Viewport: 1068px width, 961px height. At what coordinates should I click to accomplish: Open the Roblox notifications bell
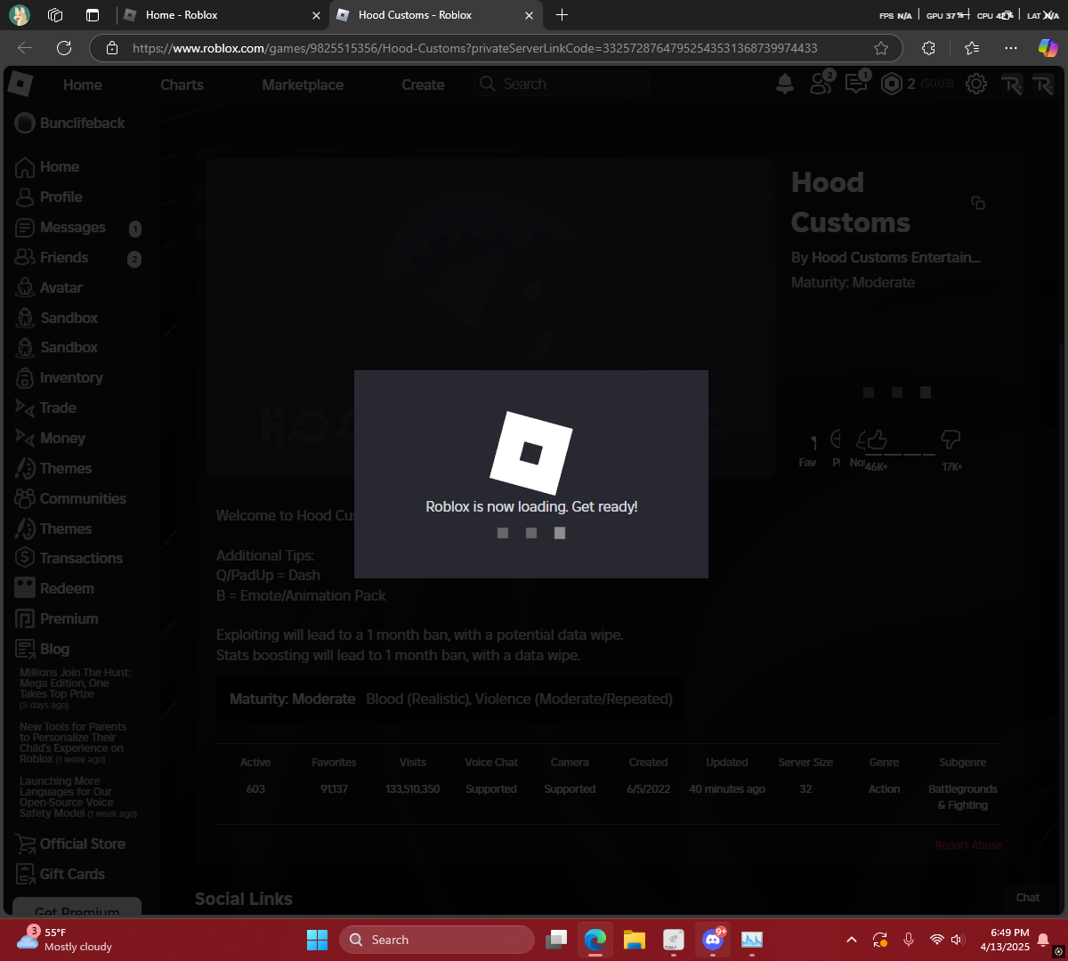[x=785, y=84]
